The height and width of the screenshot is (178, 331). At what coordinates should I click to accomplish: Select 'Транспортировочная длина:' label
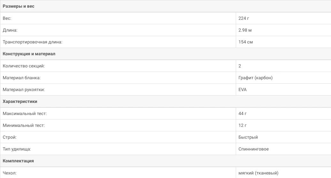pyautogui.click(x=33, y=42)
